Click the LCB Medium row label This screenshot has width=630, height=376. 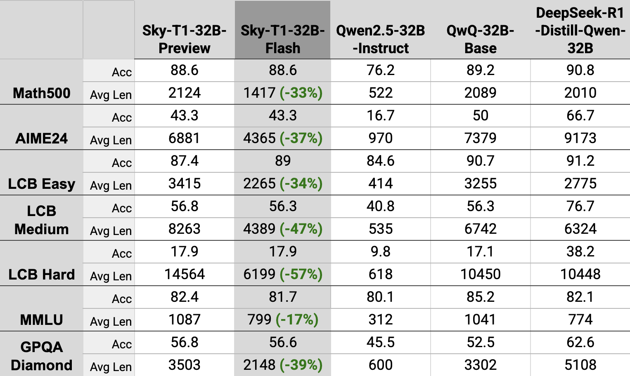pos(41,220)
